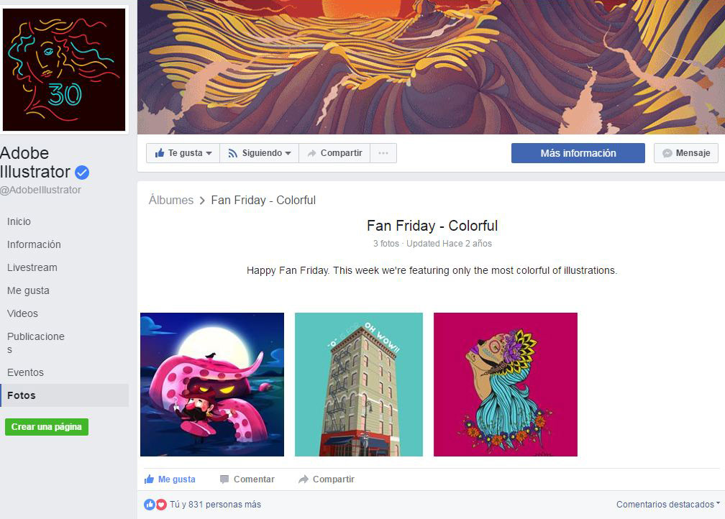Click the Crear una página button
The height and width of the screenshot is (519, 725).
[x=47, y=426]
